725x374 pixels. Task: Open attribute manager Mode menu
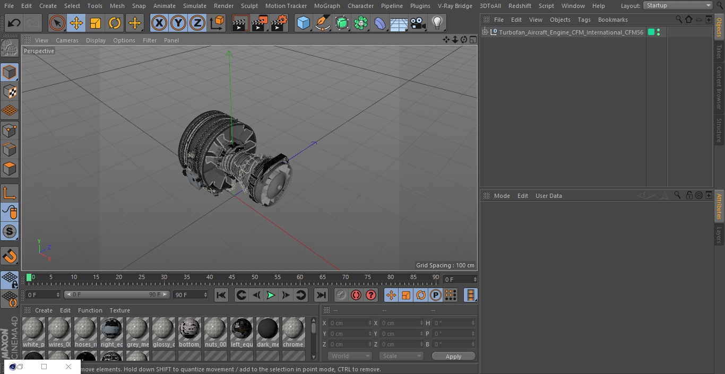[502, 196]
